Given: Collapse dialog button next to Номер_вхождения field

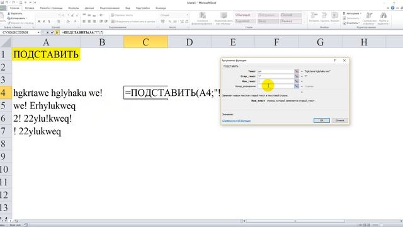Looking at the screenshot, I should (x=297, y=86).
